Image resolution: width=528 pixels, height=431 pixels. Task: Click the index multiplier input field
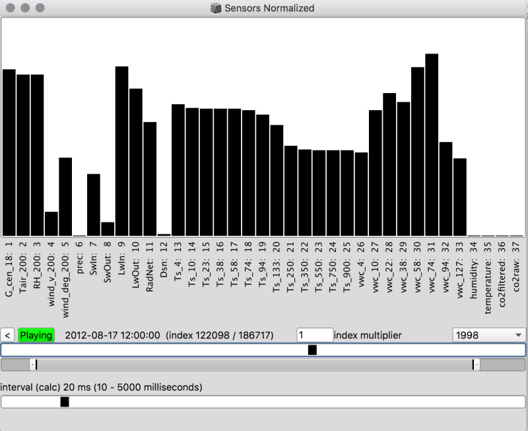pyautogui.click(x=315, y=334)
